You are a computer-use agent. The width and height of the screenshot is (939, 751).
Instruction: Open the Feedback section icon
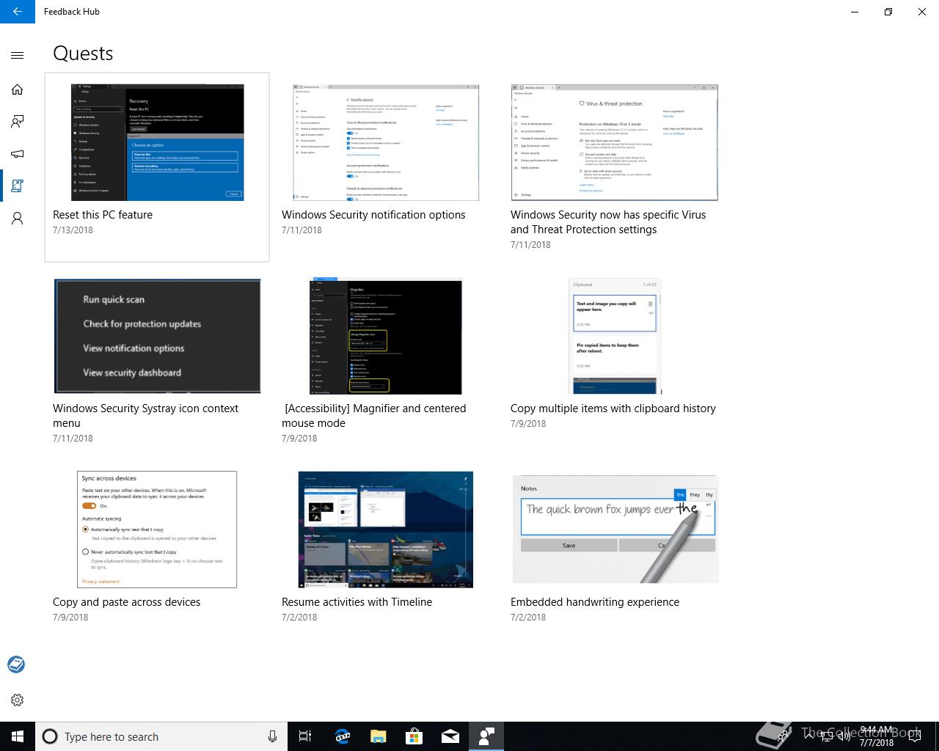pyautogui.click(x=18, y=122)
